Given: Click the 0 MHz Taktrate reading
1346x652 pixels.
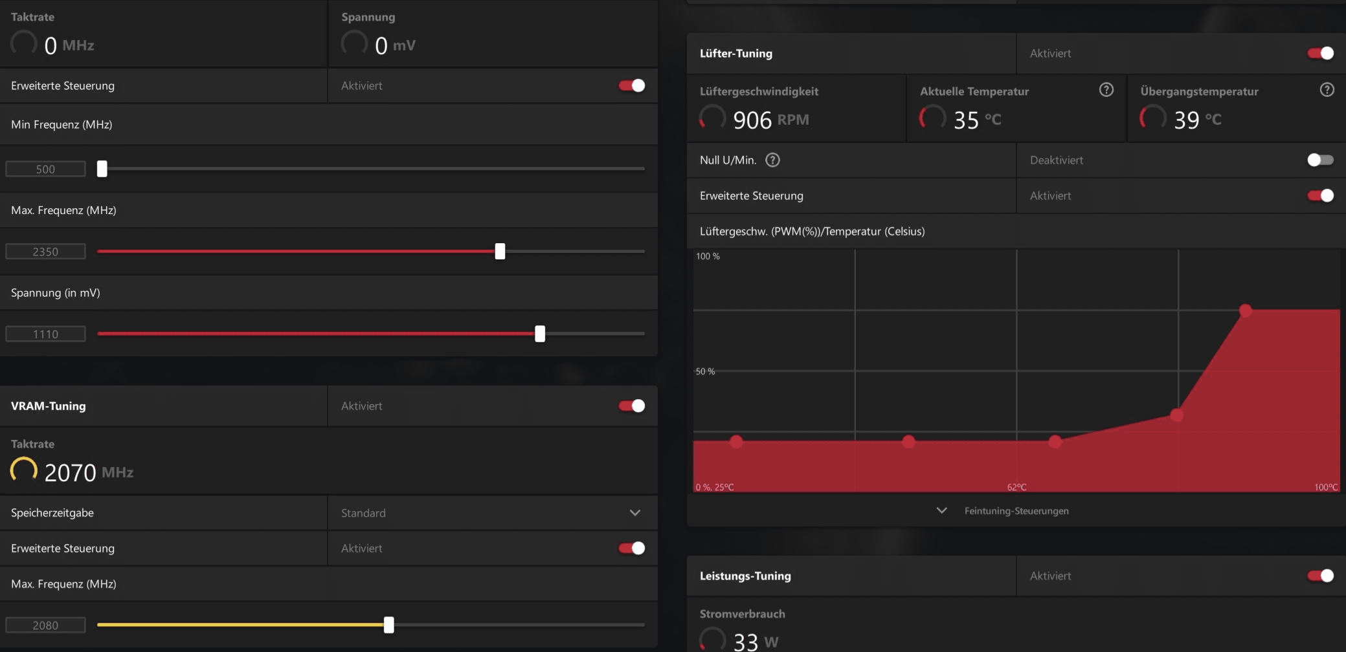Looking at the screenshot, I should (x=69, y=45).
